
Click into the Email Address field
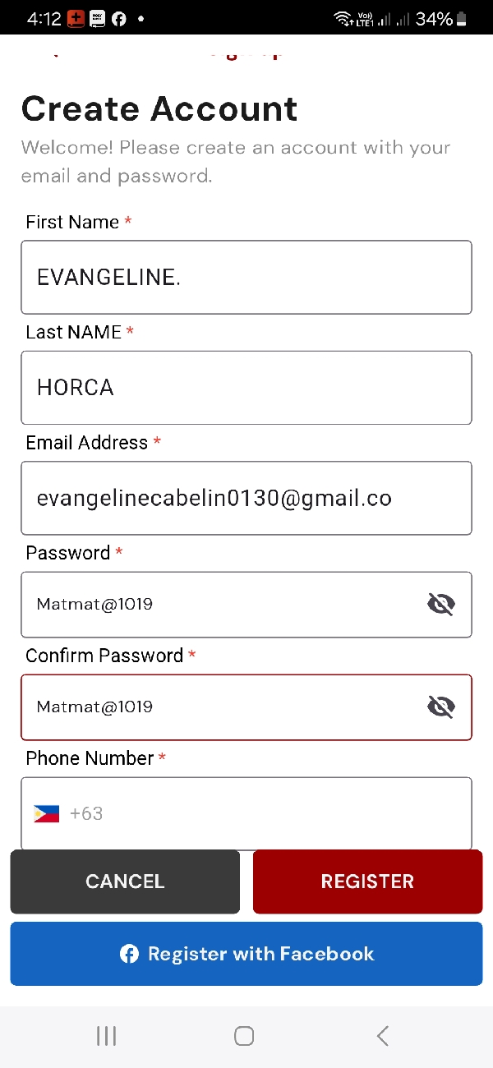coord(246,498)
